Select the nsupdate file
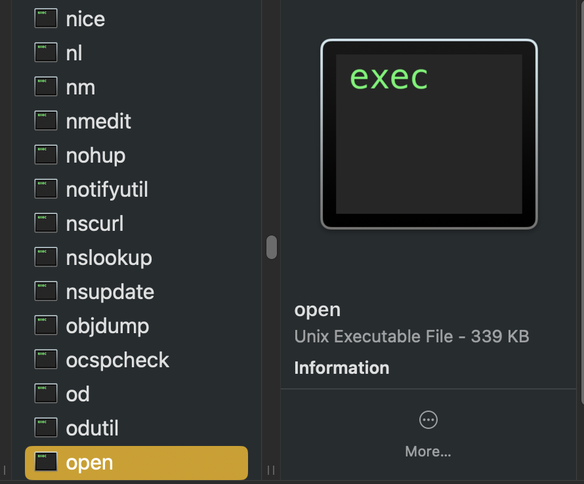584x484 pixels. (x=110, y=292)
